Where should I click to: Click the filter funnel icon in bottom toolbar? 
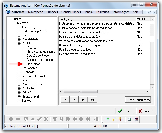coord(55,119)
